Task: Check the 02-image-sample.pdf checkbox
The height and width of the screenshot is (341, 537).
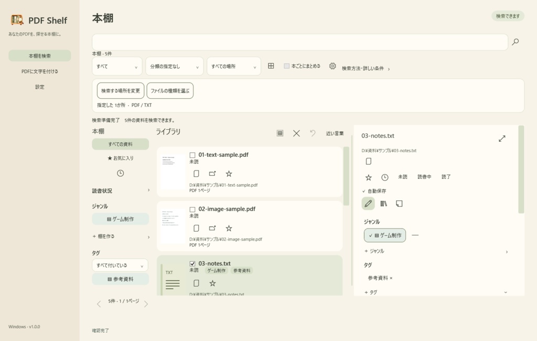Action: pos(192,209)
